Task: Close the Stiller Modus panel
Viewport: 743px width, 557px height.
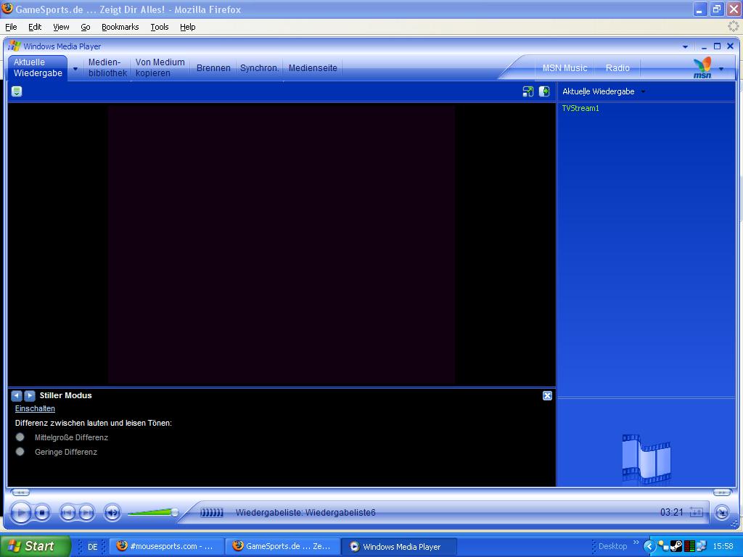Action: click(547, 395)
